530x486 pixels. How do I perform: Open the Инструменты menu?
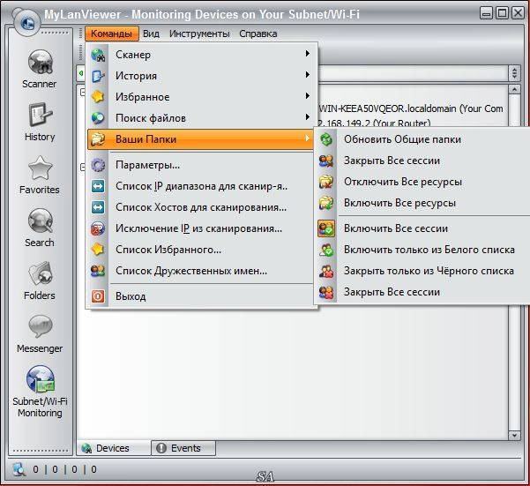point(199,34)
